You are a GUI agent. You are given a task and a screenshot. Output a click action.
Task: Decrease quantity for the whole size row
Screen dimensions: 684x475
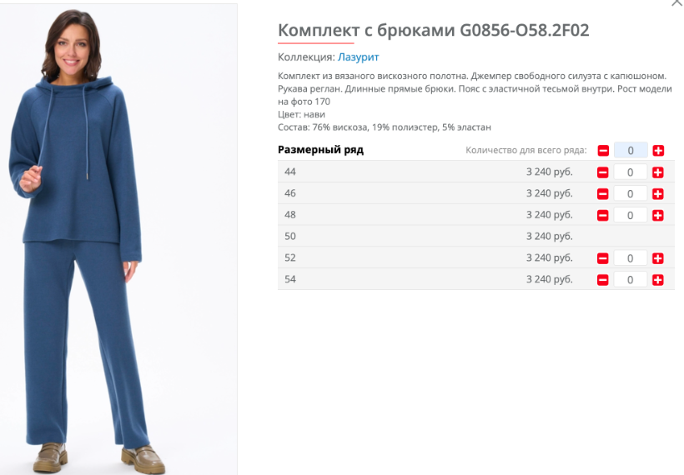[603, 150]
